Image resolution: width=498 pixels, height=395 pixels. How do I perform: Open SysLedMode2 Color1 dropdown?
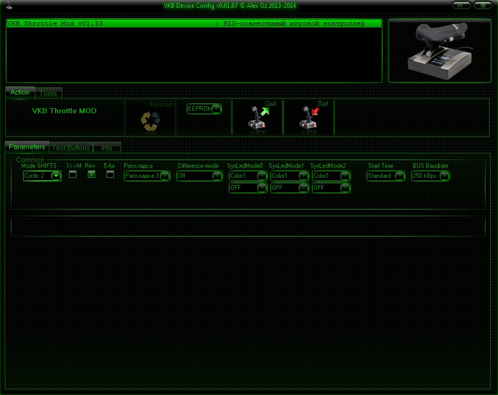point(331,176)
